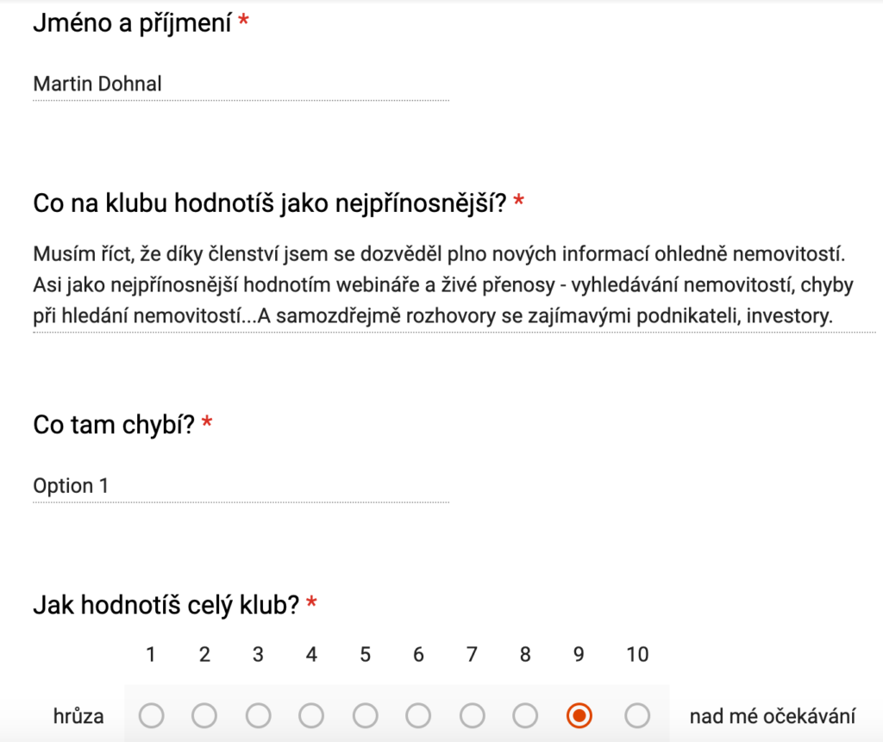Click the 'Co tam chybí?' heading

[x=114, y=425]
